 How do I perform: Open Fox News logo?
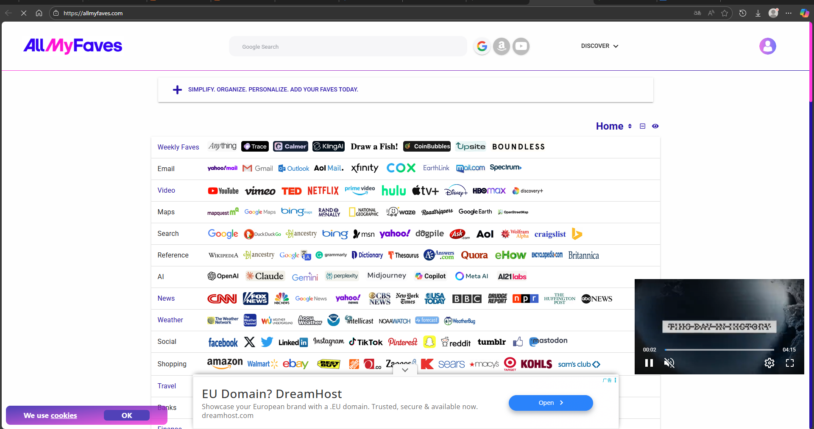256,299
